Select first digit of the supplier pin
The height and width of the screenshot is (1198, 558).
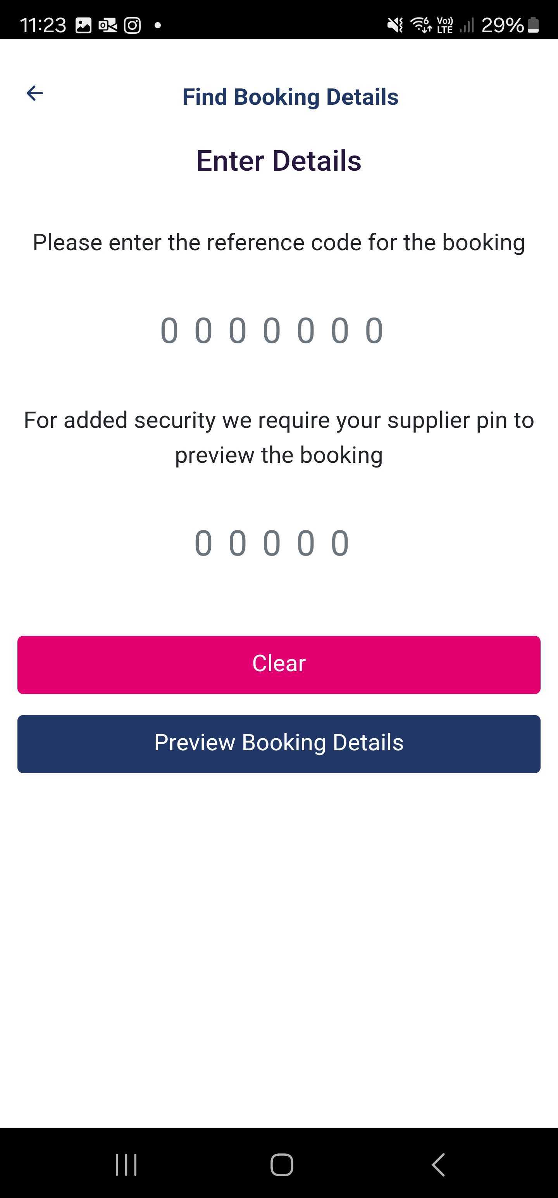[203, 543]
